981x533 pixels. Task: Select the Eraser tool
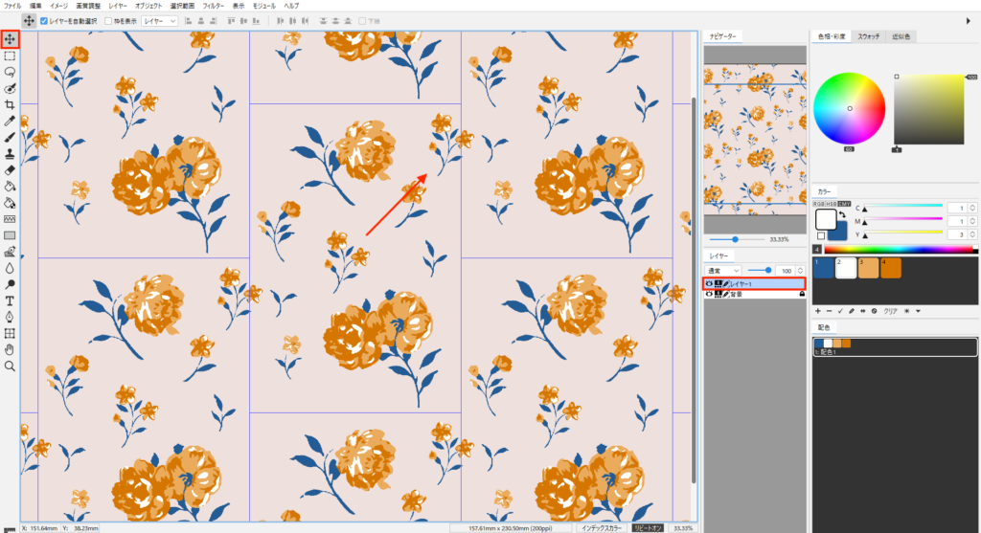10,170
